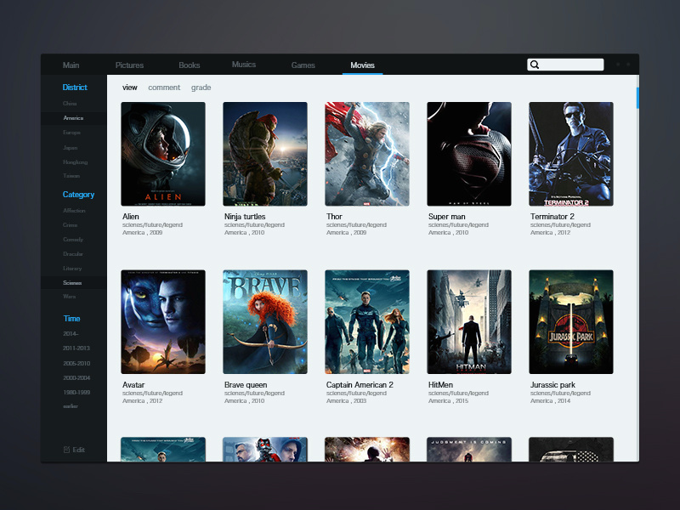Open the Terminator 2 title link
This screenshot has width=680, height=510.
point(552,217)
